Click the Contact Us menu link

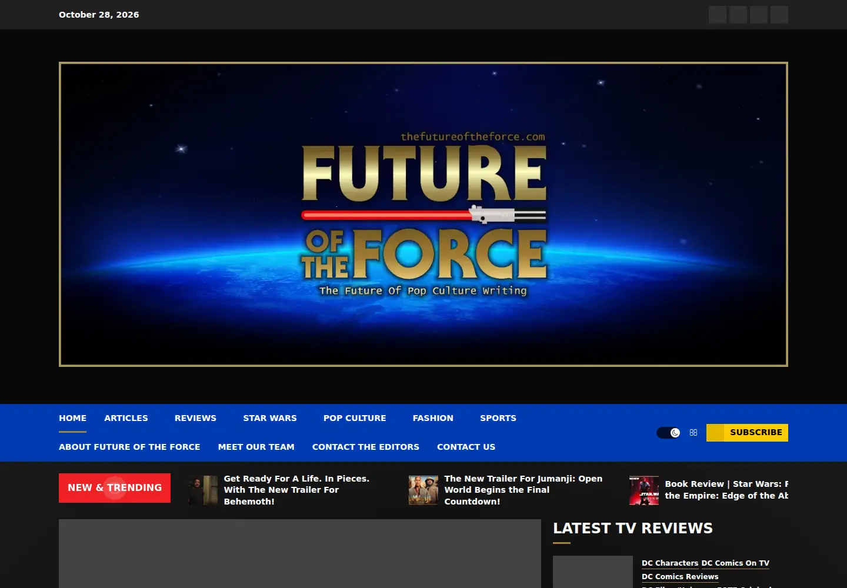coord(466,447)
